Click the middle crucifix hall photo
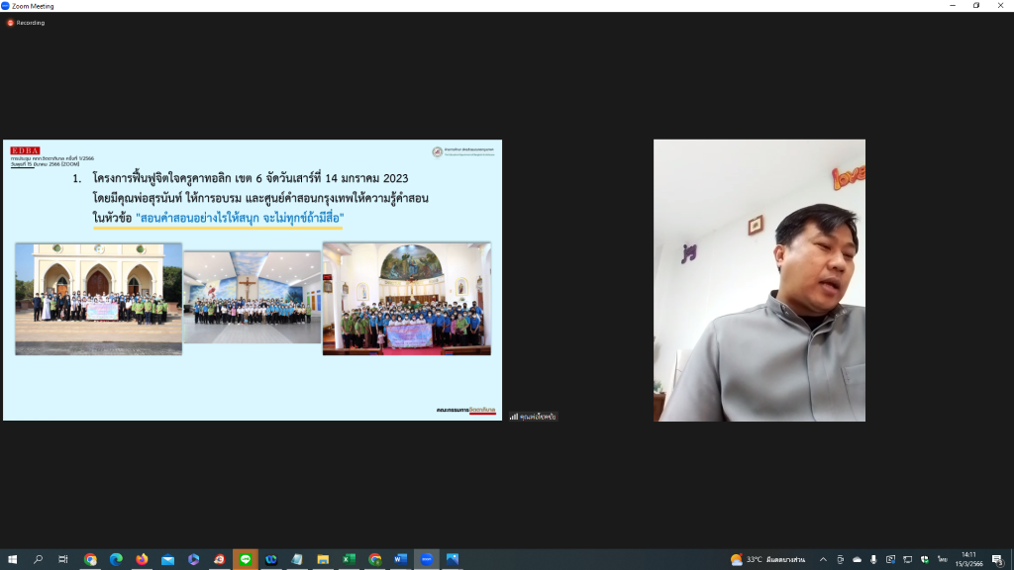The image size is (1014, 570). click(253, 297)
